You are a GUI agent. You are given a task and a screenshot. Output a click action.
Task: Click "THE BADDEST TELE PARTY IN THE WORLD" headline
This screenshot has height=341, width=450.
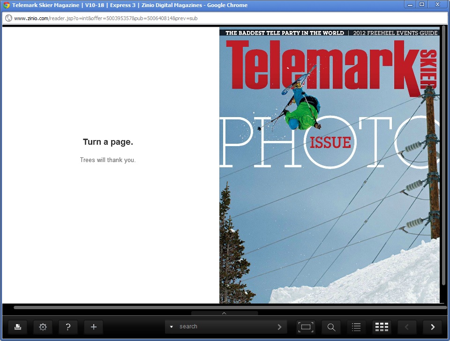(x=285, y=33)
